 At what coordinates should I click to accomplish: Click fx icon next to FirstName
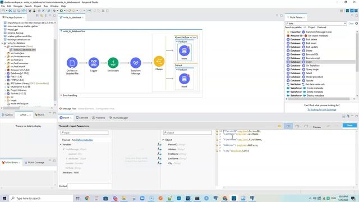pyautogui.click(x=159, y=154)
